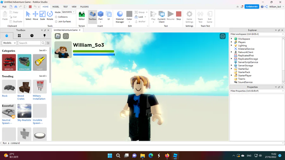Image resolution: width=285 pixels, height=160 pixels.
Task: Open the Toolbox Inventory grid tab
Action: click(19, 35)
